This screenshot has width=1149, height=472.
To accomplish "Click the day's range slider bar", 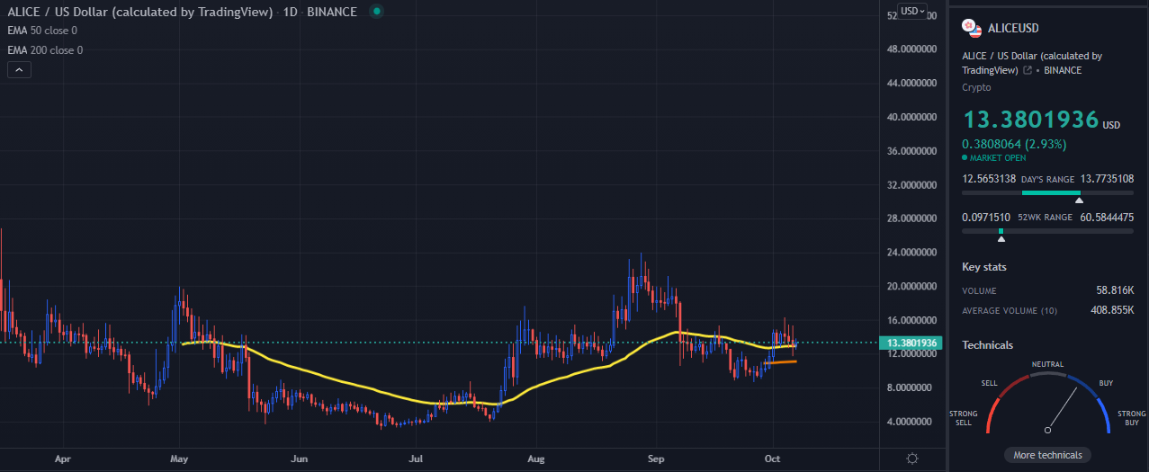I will point(1047,192).
